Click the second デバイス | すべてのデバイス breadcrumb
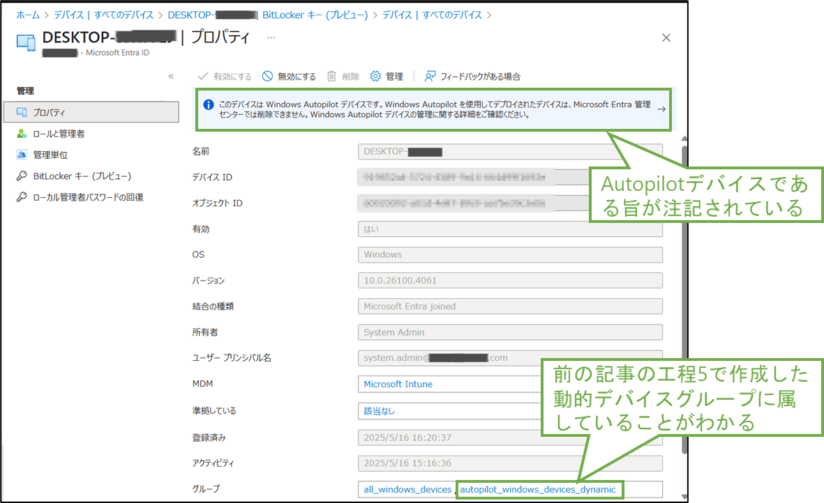Viewport: 824px width, 503px height. (x=432, y=15)
